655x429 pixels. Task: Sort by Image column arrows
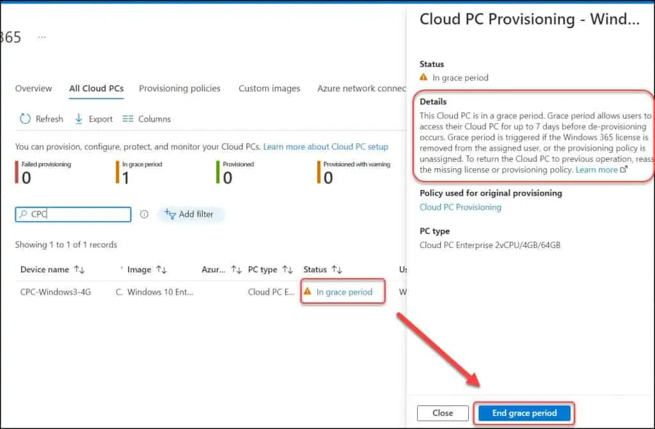(x=162, y=269)
